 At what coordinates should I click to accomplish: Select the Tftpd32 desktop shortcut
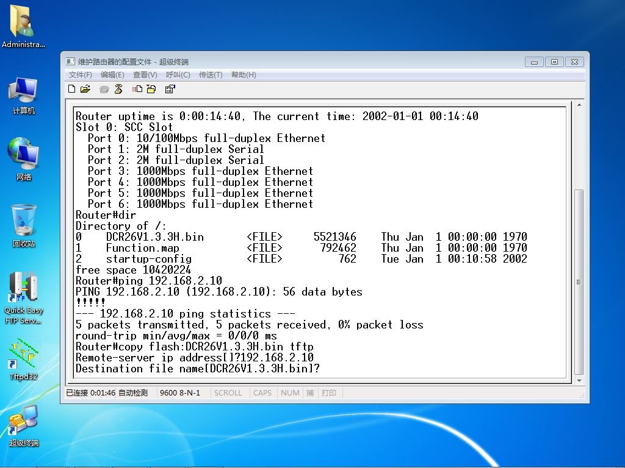point(23,359)
